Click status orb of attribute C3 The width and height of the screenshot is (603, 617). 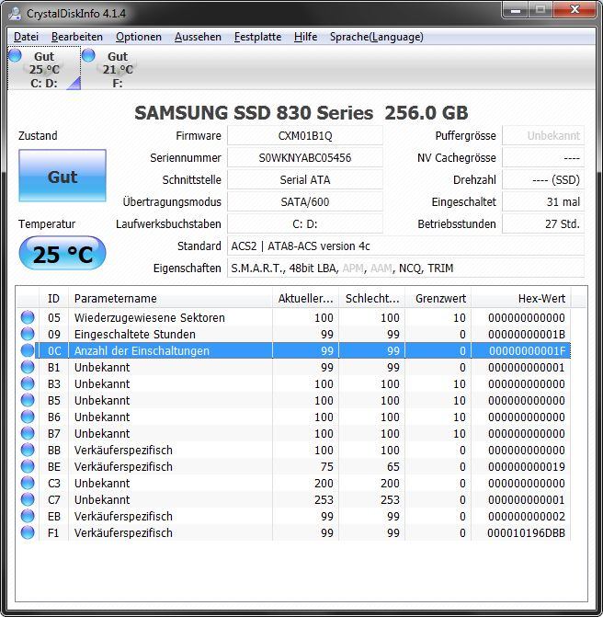[x=28, y=483]
